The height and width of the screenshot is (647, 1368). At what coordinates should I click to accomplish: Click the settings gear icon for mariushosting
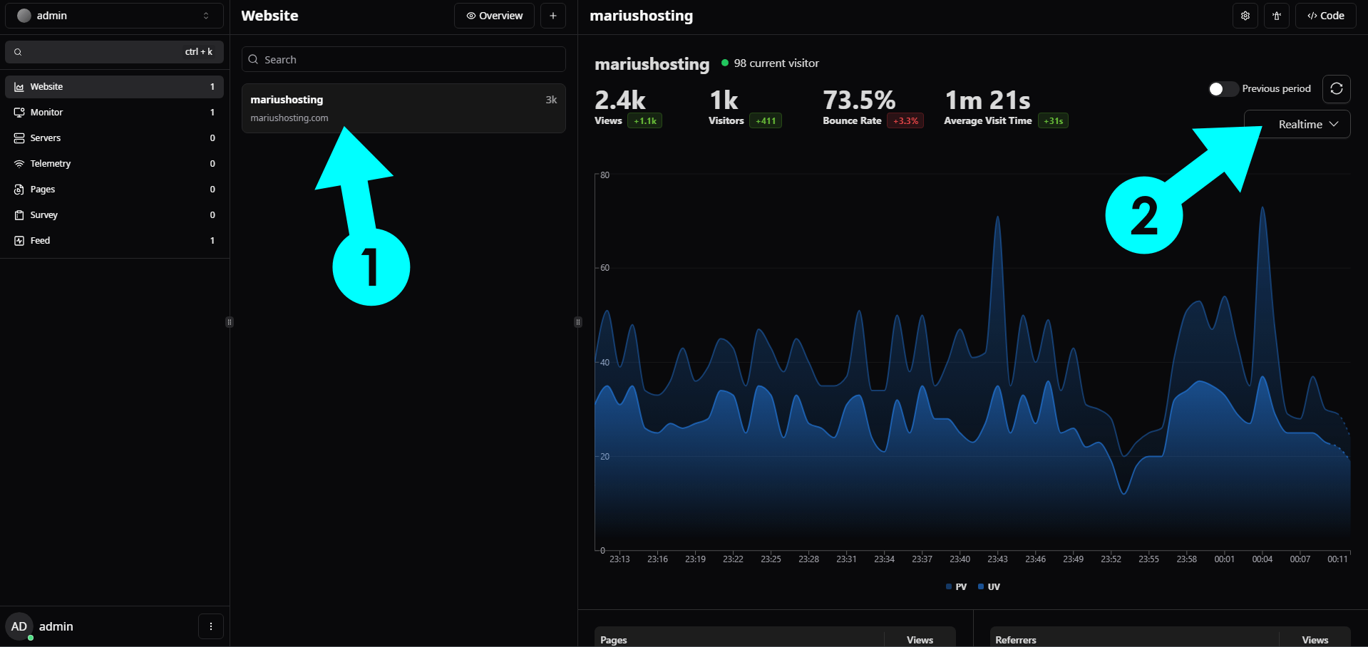click(x=1245, y=16)
